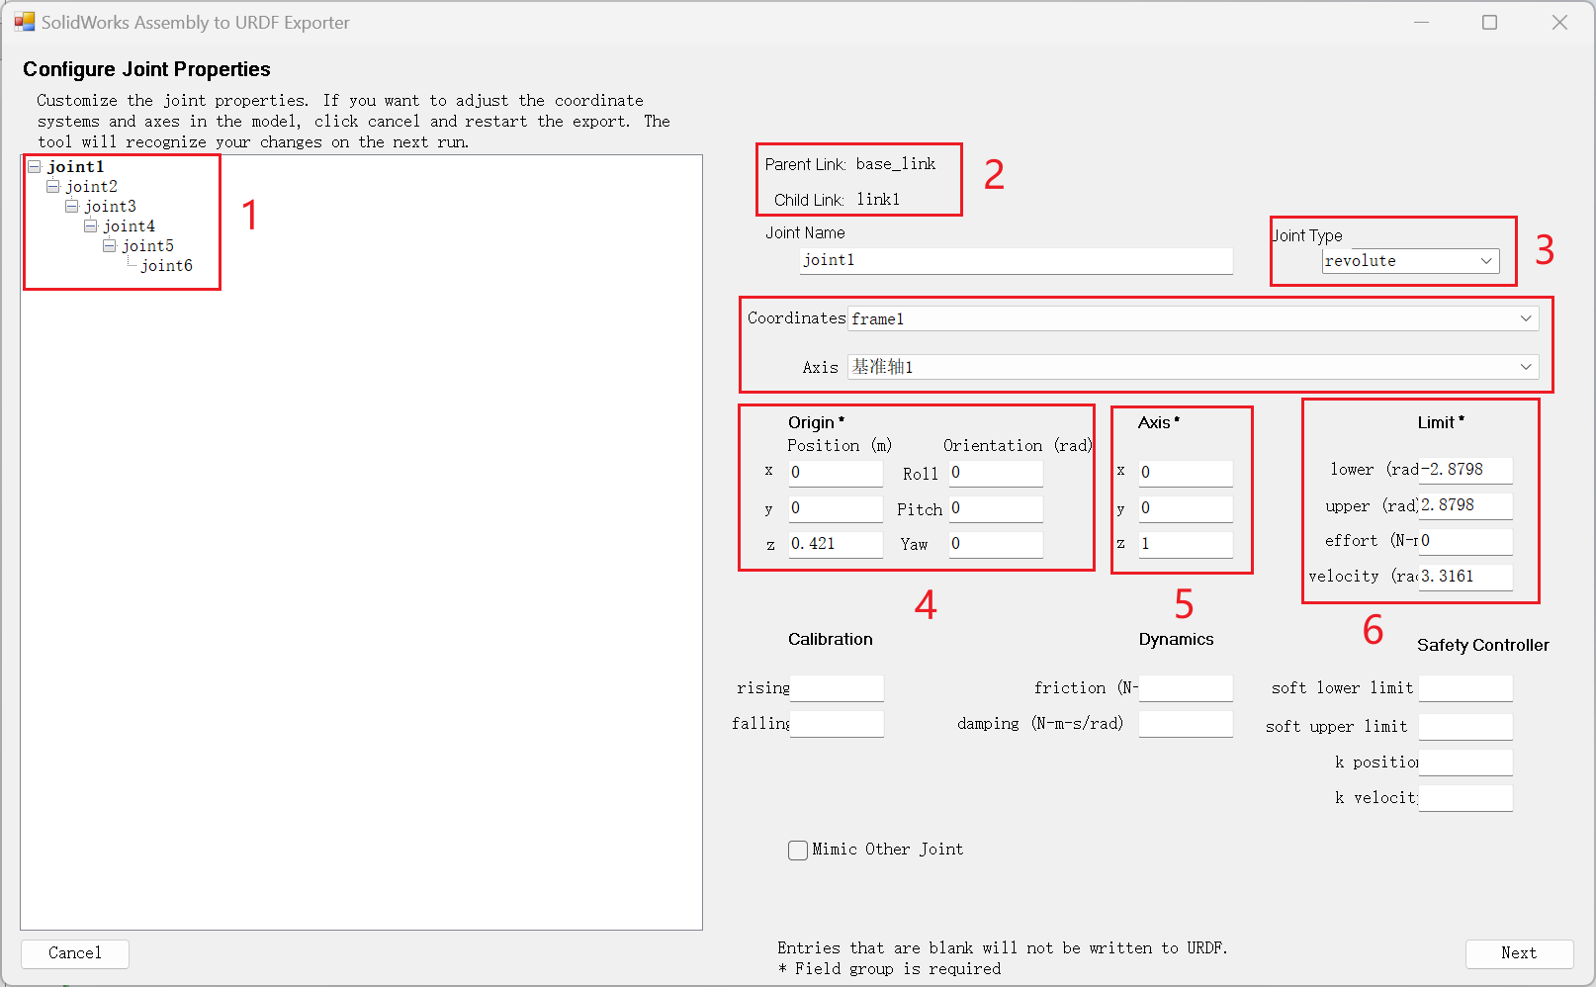Click the SolidWorks URDF Exporter app icon
The width and height of the screenshot is (1596, 987).
pos(24,22)
